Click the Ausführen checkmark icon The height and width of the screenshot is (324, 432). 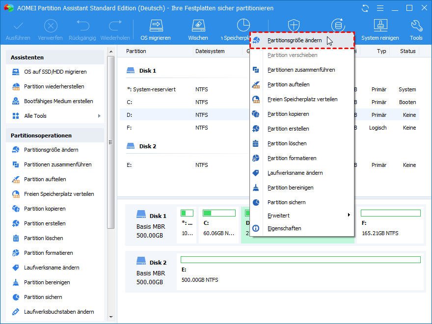18,26
